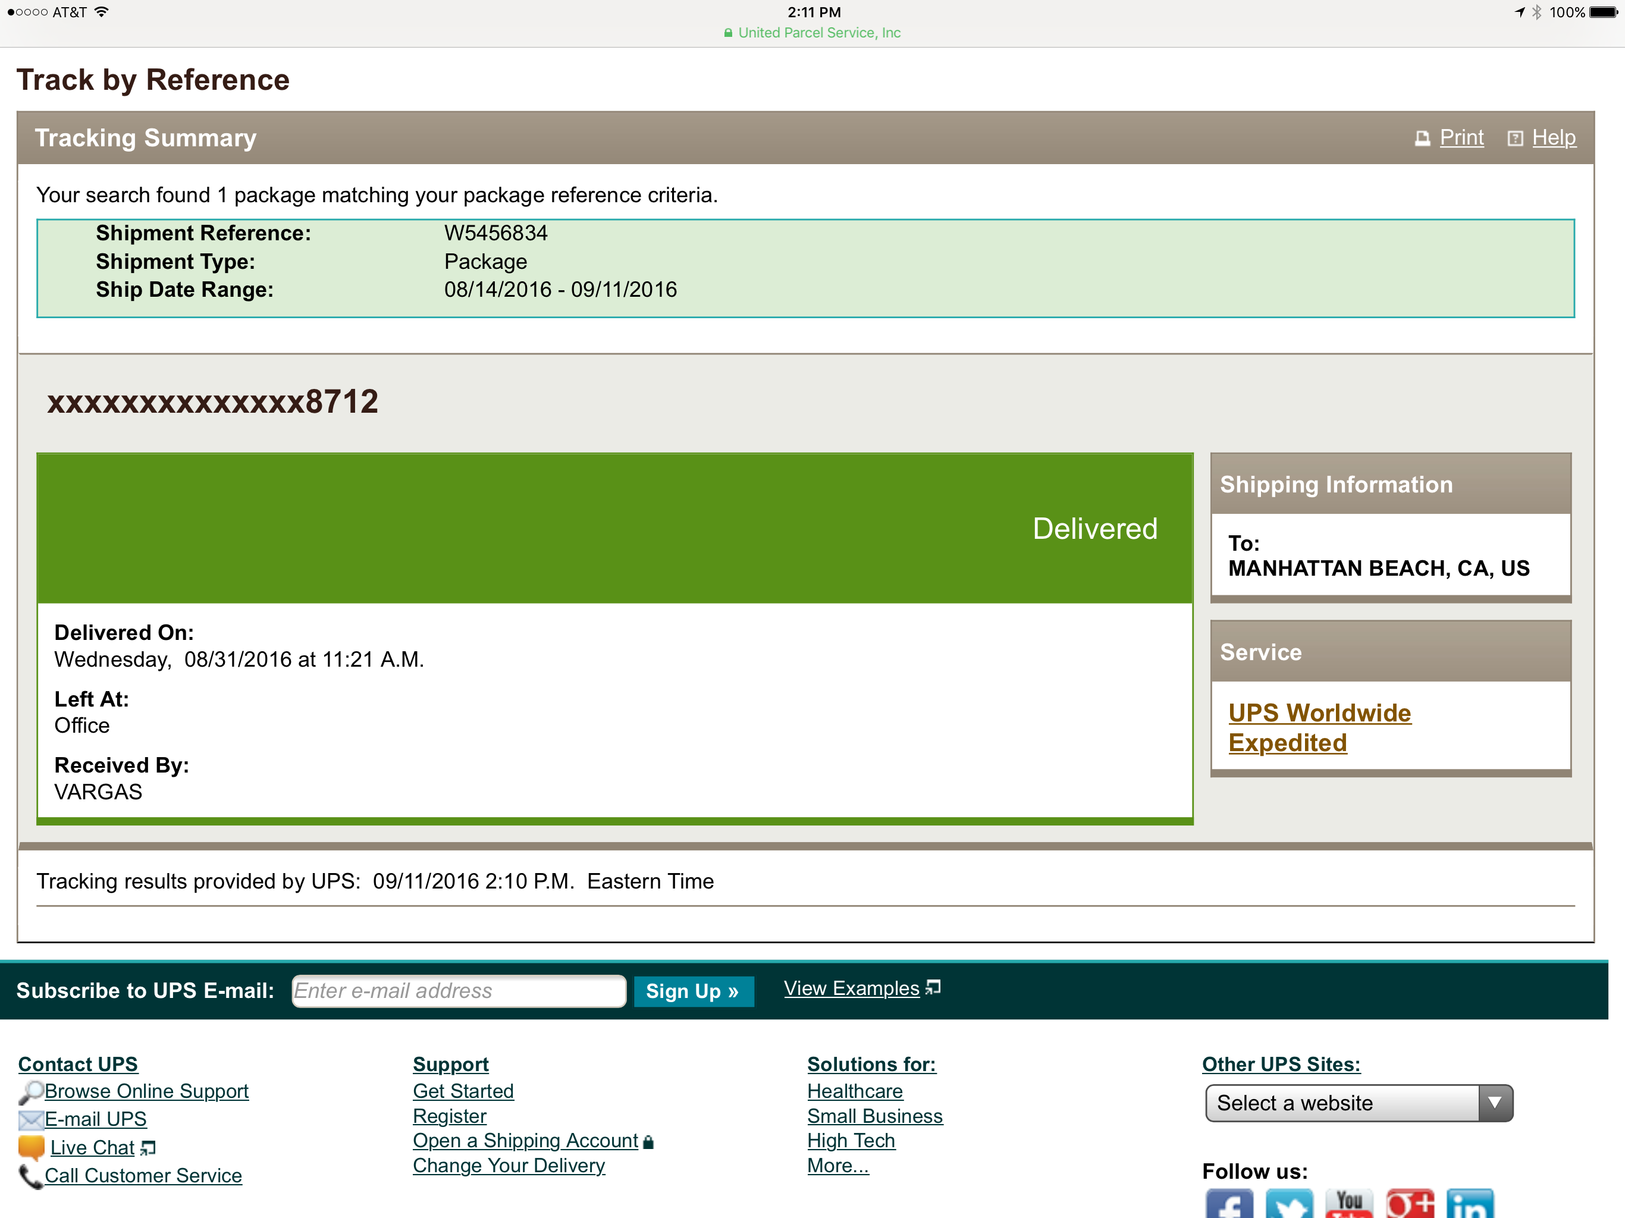This screenshot has height=1218, width=1625.
Task: Click the Print icon in Tracking Summary
Action: tap(1423, 139)
